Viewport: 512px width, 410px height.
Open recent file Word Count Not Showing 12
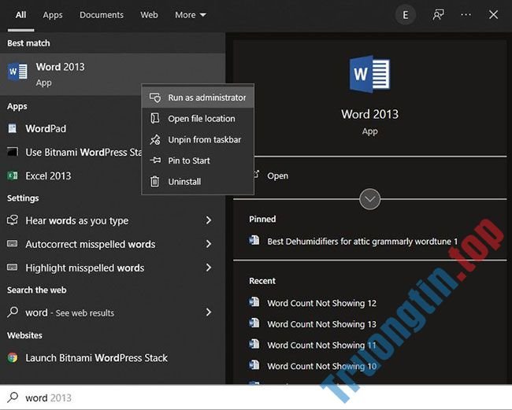[x=321, y=303]
